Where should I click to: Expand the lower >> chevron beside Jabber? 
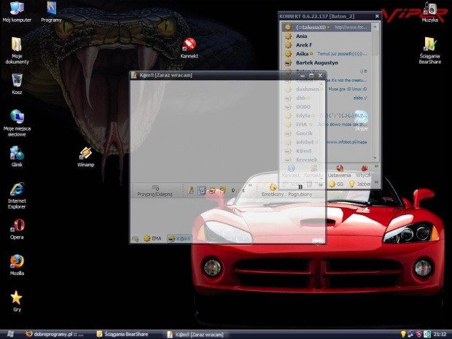[376, 182]
